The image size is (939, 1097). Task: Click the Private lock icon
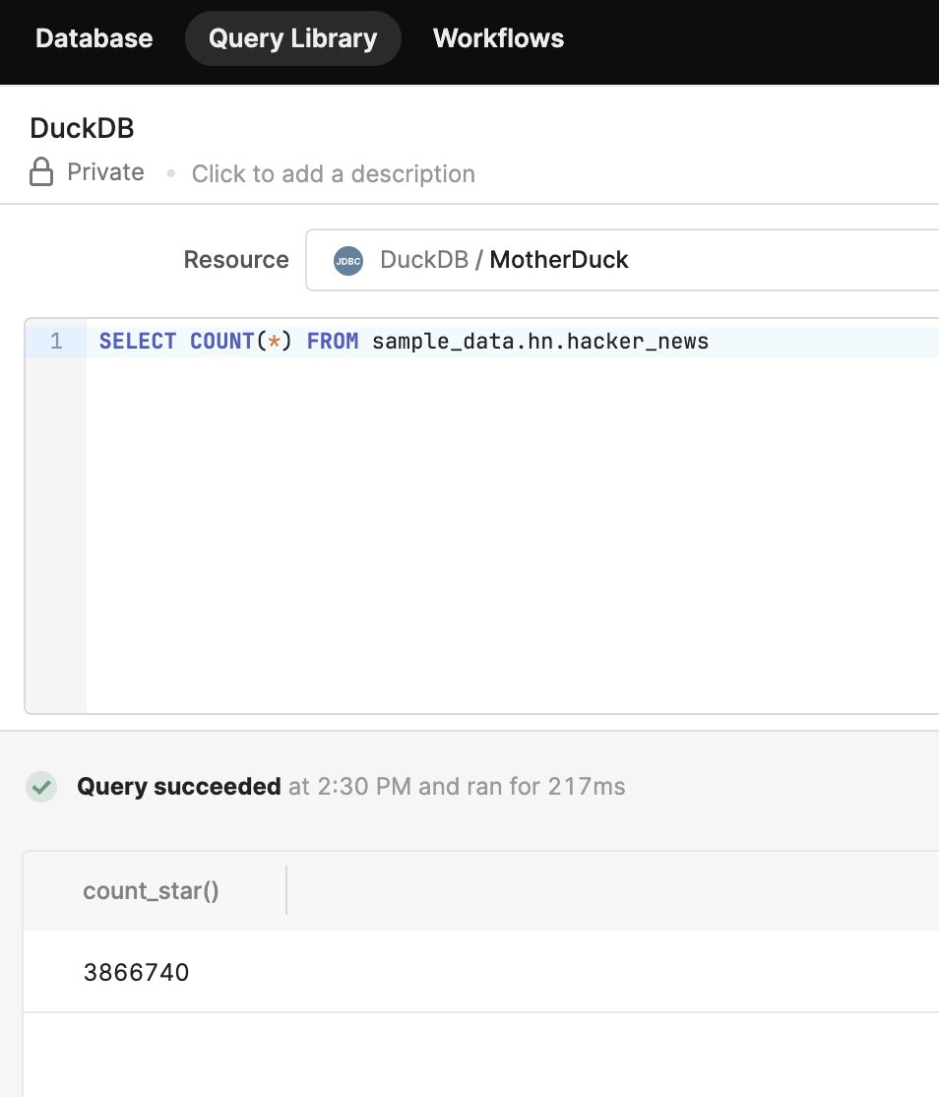(41, 172)
